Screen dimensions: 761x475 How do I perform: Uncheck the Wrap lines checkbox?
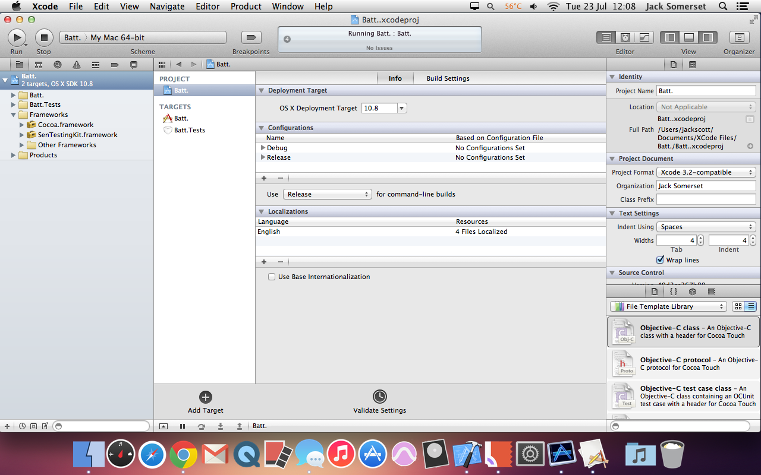pos(660,260)
